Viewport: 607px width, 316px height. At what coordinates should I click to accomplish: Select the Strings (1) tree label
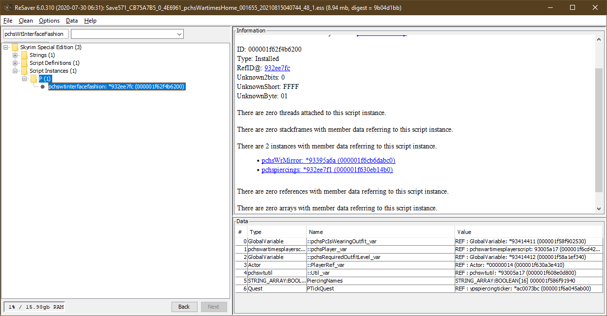tap(42, 55)
